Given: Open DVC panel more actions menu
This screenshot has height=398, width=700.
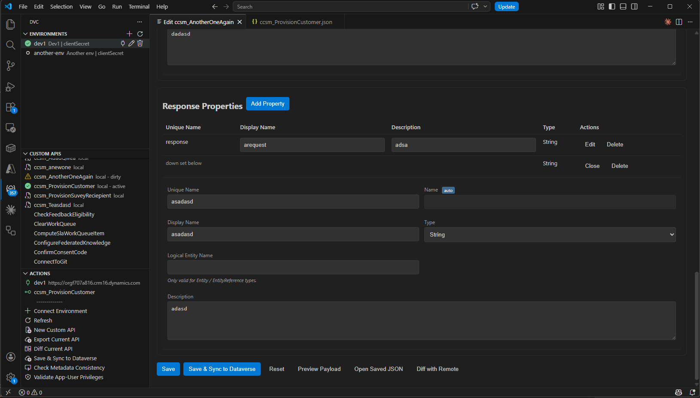Looking at the screenshot, I should tap(140, 22).
